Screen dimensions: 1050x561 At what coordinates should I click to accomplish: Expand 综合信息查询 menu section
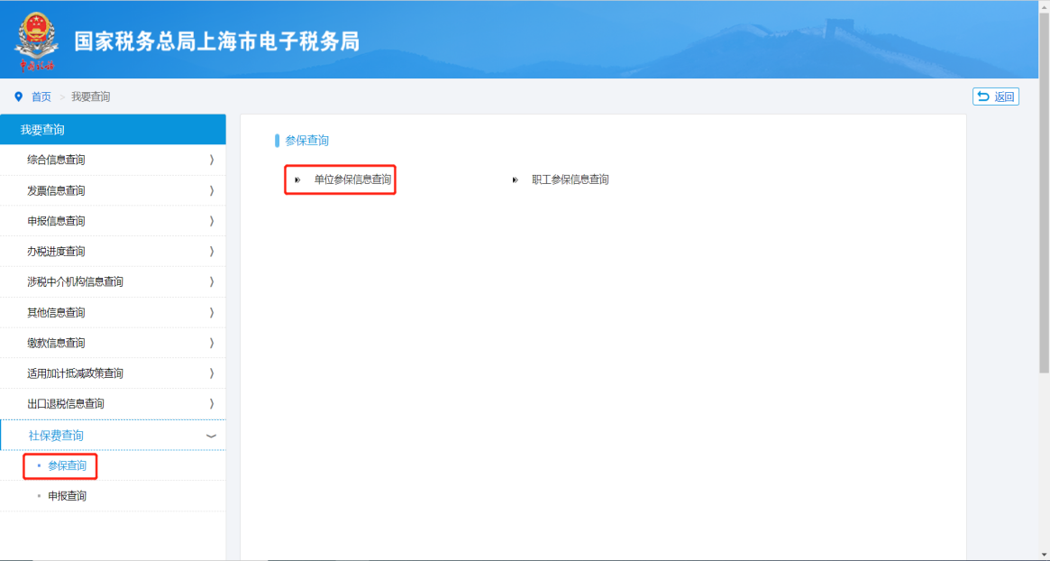[x=113, y=161]
